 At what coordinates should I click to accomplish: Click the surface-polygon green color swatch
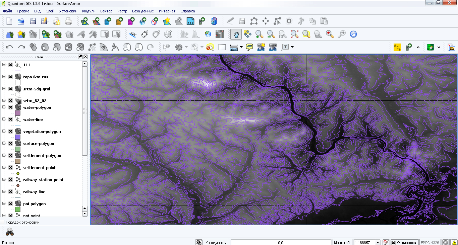tap(18, 149)
